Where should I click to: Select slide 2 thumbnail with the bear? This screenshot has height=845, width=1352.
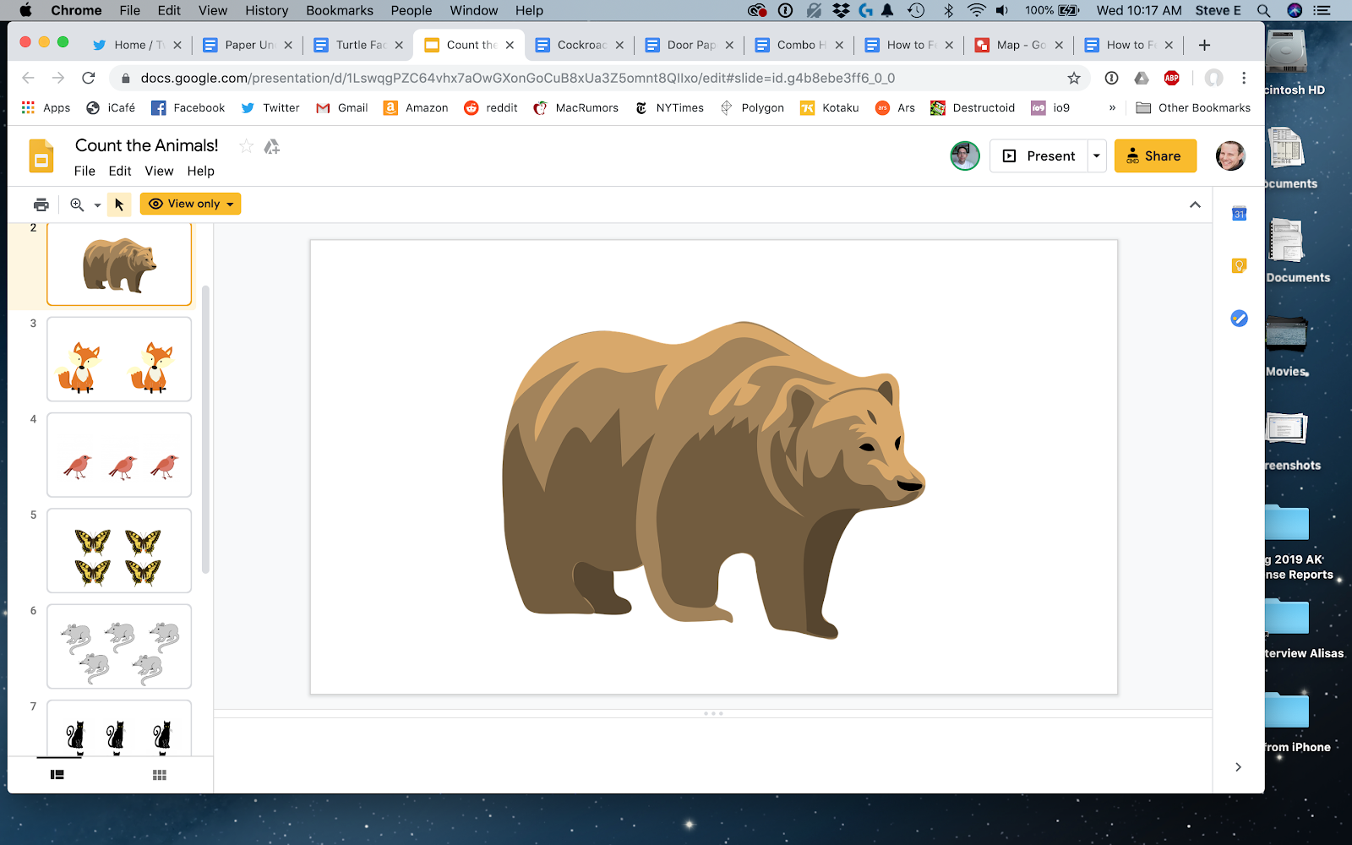click(x=119, y=264)
